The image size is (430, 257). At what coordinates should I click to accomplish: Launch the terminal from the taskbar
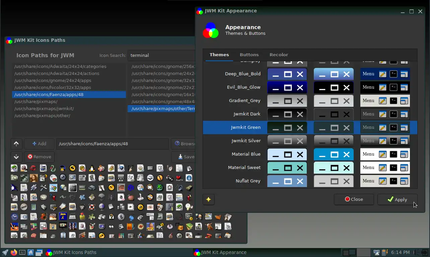tap(22, 252)
